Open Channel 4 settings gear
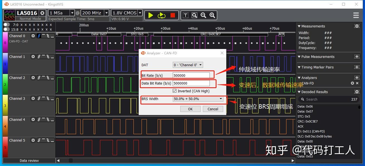 click(33, 119)
